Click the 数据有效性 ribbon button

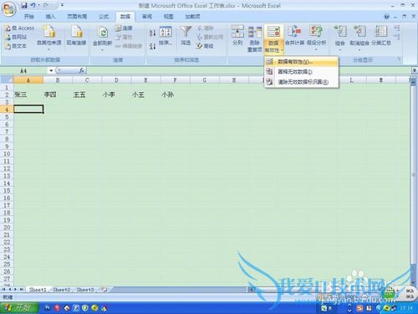point(273,39)
